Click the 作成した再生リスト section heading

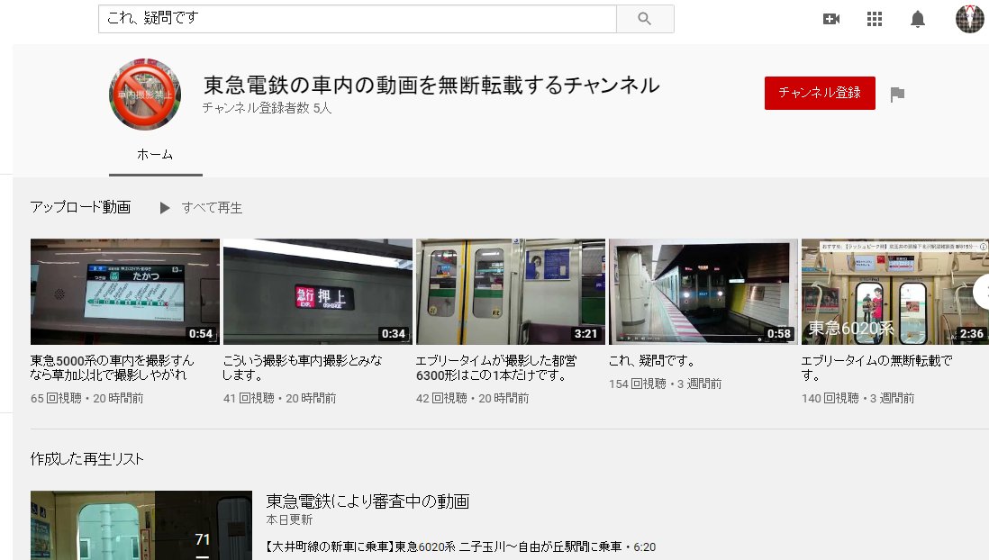[87, 459]
